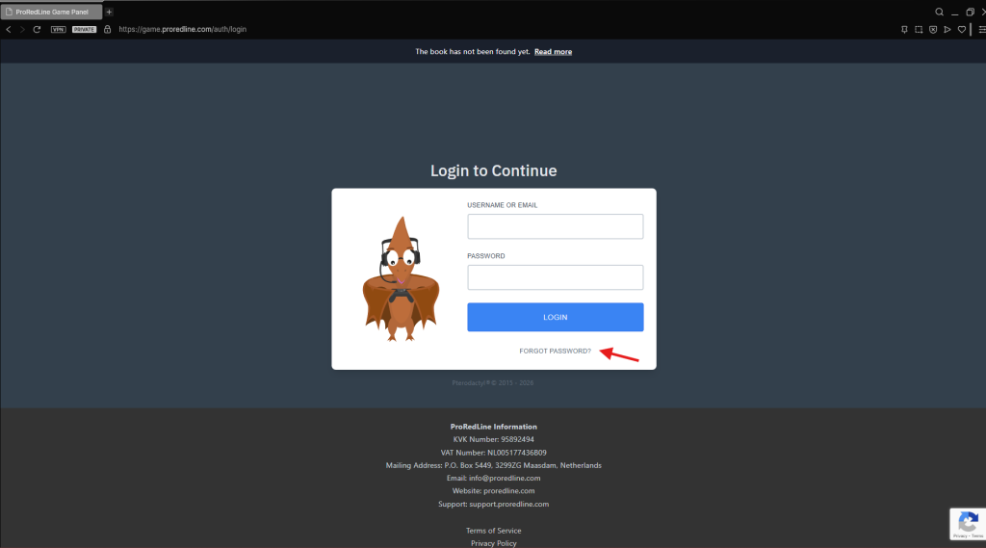The height and width of the screenshot is (548, 986).
Task: Focus the Password input field
Action: pos(555,277)
